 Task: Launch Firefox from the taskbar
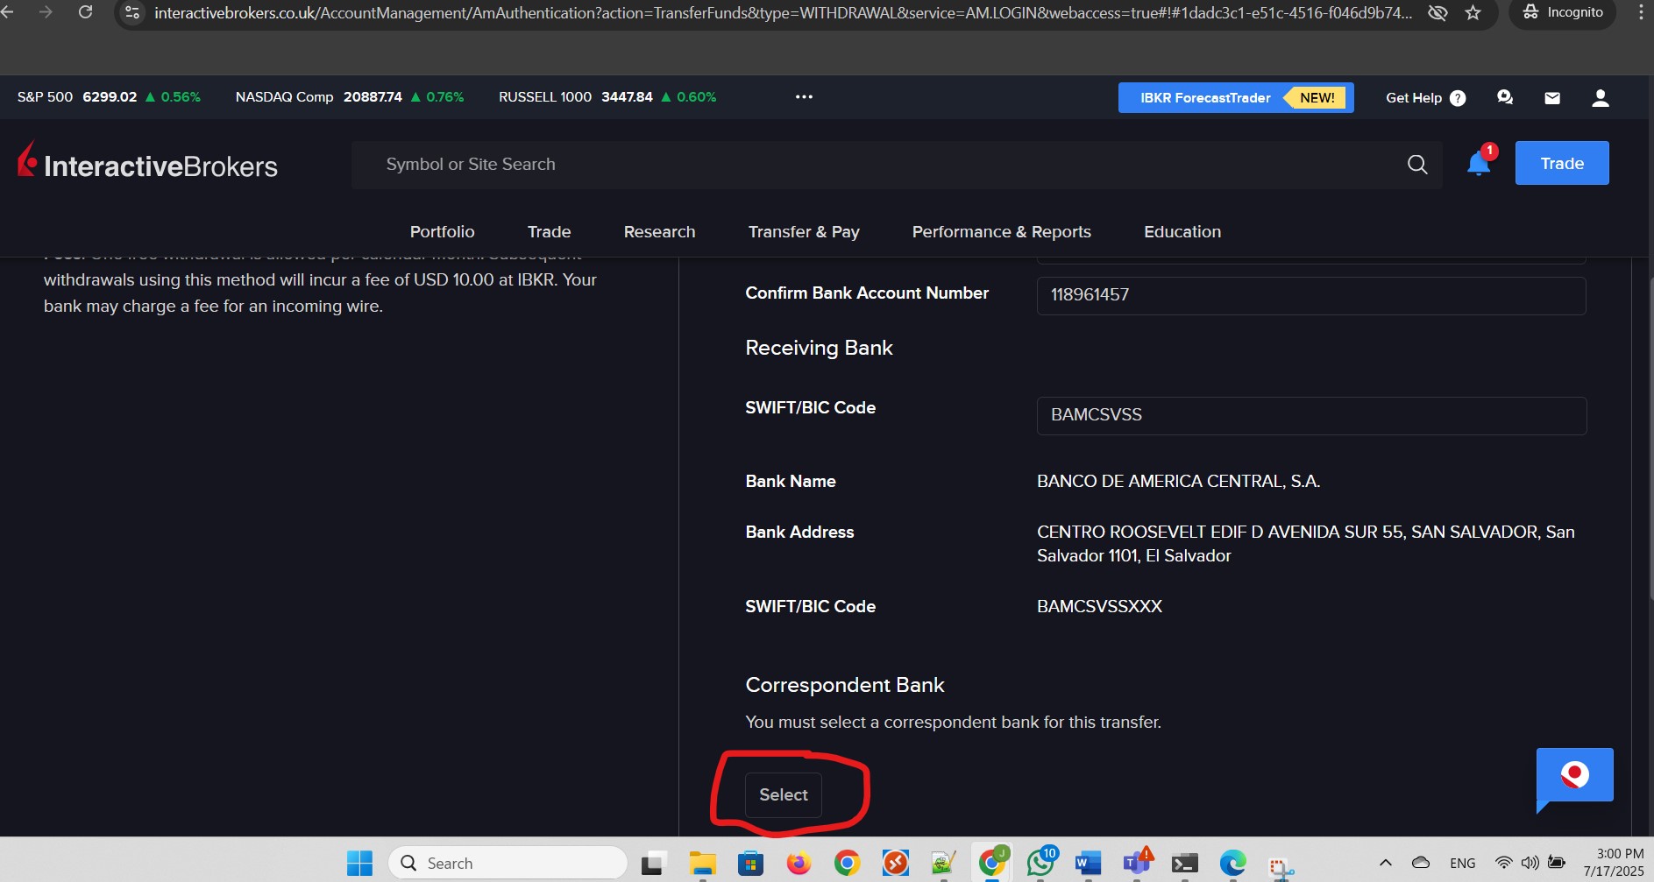[799, 863]
